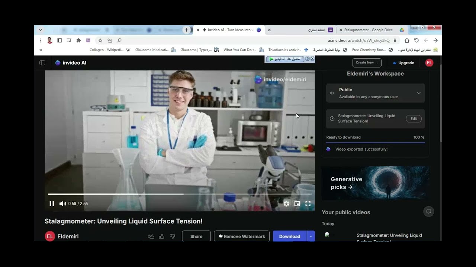
Task: Click the invideo AI logo
Action: pos(71,63)
